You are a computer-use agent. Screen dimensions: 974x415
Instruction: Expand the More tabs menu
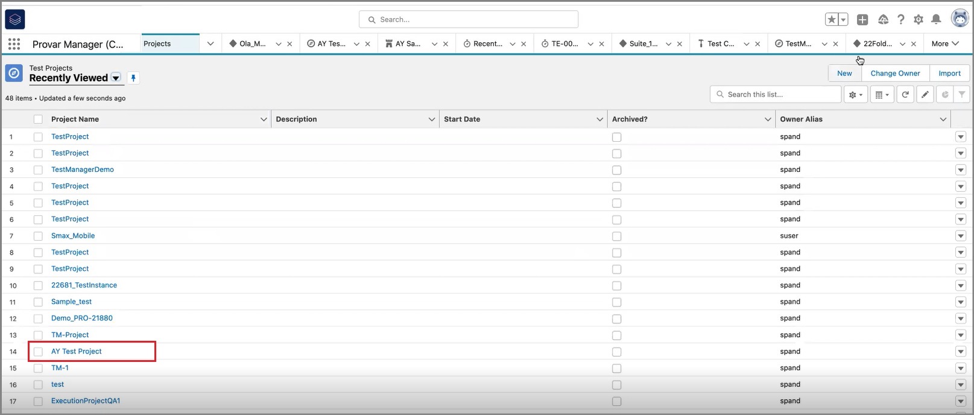tap(945, 43)
